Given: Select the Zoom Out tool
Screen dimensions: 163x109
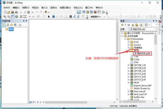Looking at the screenshot, I should coord(9,17).
